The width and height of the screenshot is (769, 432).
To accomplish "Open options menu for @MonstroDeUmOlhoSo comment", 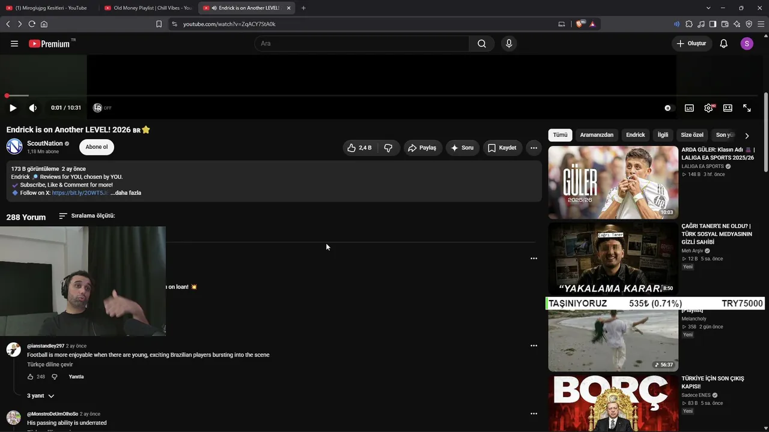I will tap(533, 413).
